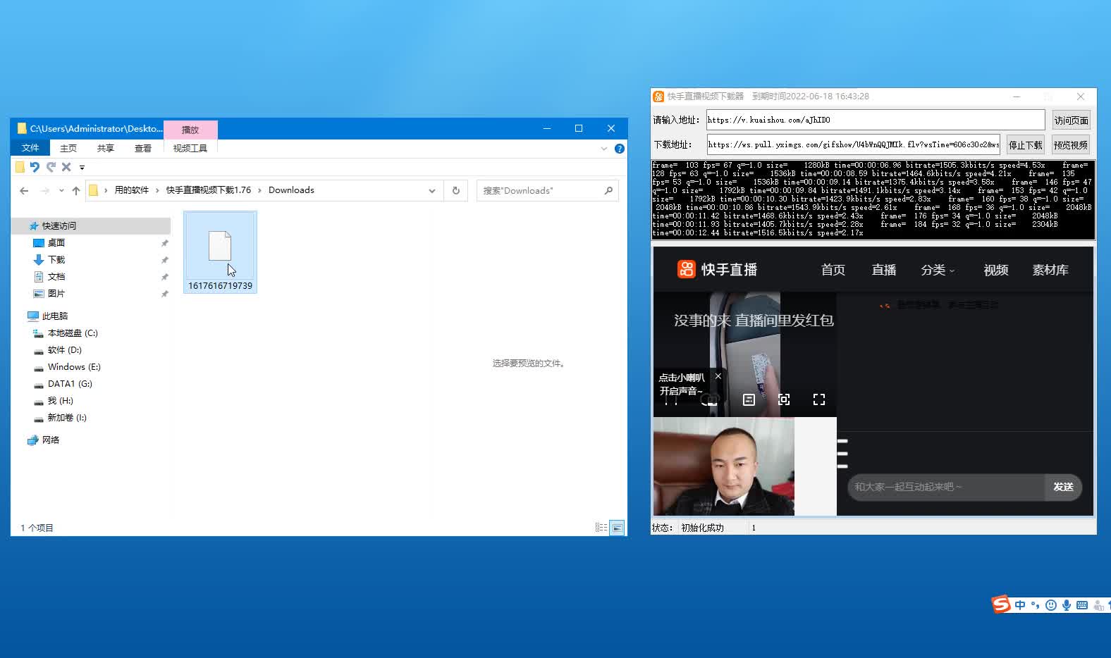Select 软件 (D:) drive

click(x=65, y=350)
